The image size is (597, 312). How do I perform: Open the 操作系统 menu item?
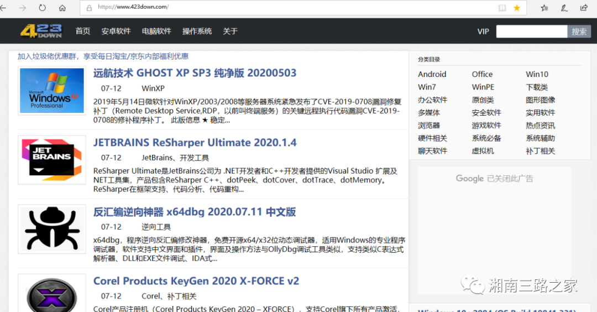(x=197, y=31)
